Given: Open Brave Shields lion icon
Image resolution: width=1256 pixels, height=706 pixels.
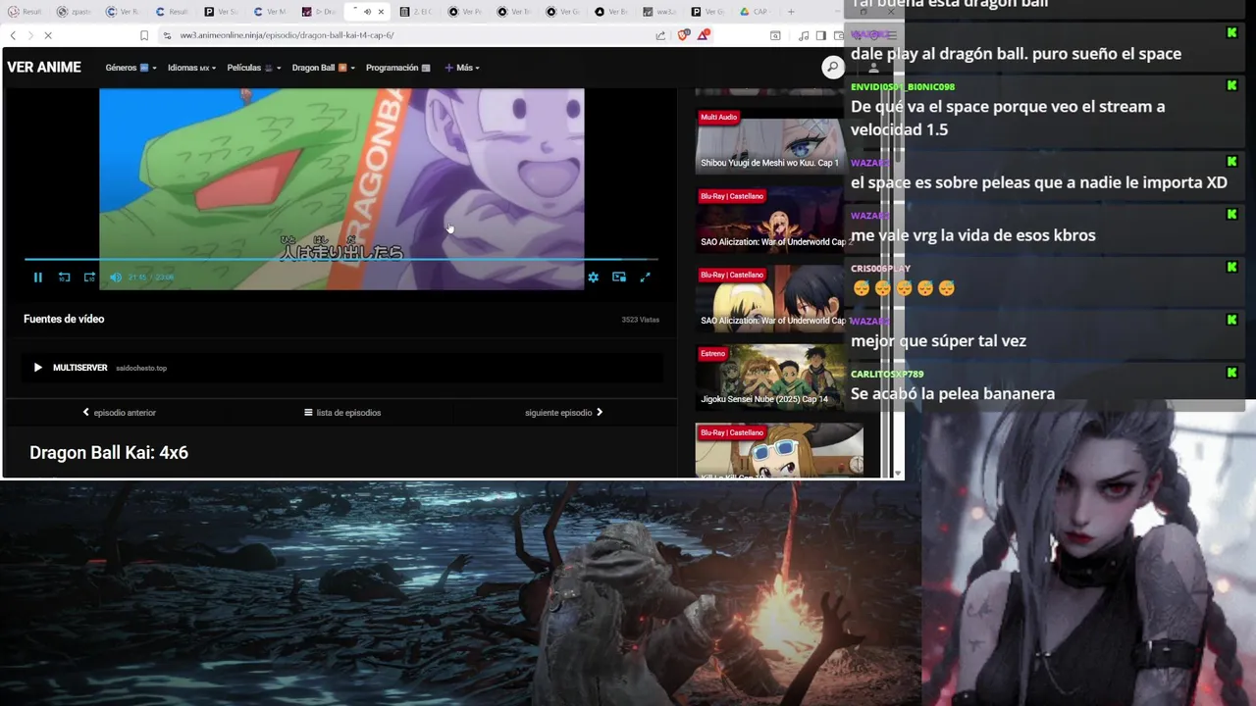Looking at the screenshot, I should pos(685,35).
